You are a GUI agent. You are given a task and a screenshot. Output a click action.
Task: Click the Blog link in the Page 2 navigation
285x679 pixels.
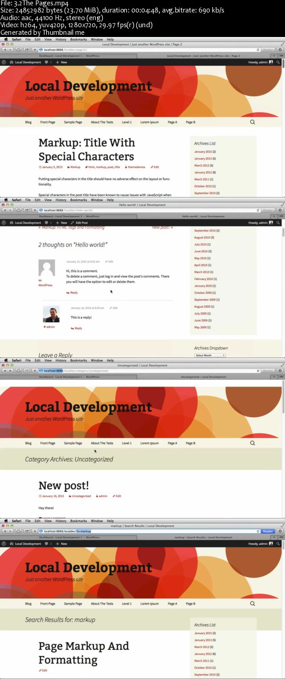(x=28, y=122)
